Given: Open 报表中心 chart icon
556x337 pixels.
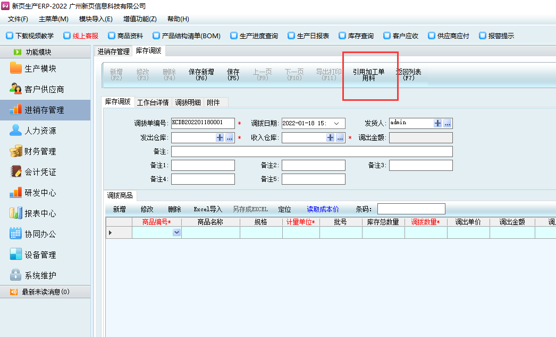Looking at the screenshot, I should click(16, 213).
